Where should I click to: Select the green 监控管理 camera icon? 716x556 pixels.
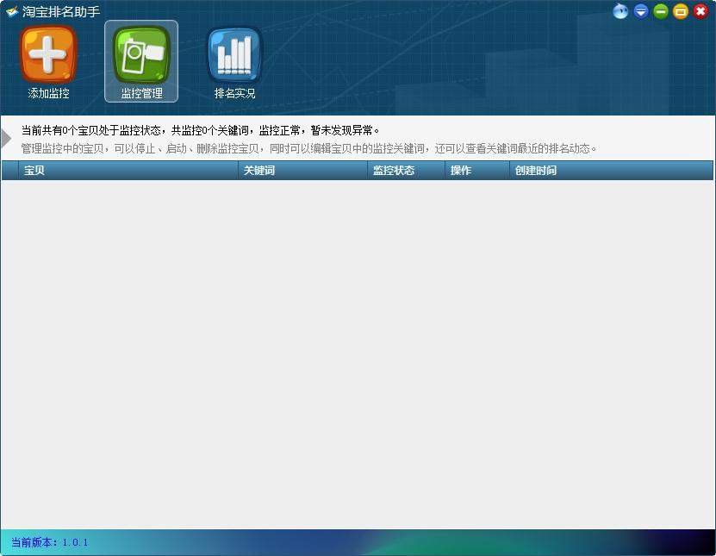tap(141, 55)
